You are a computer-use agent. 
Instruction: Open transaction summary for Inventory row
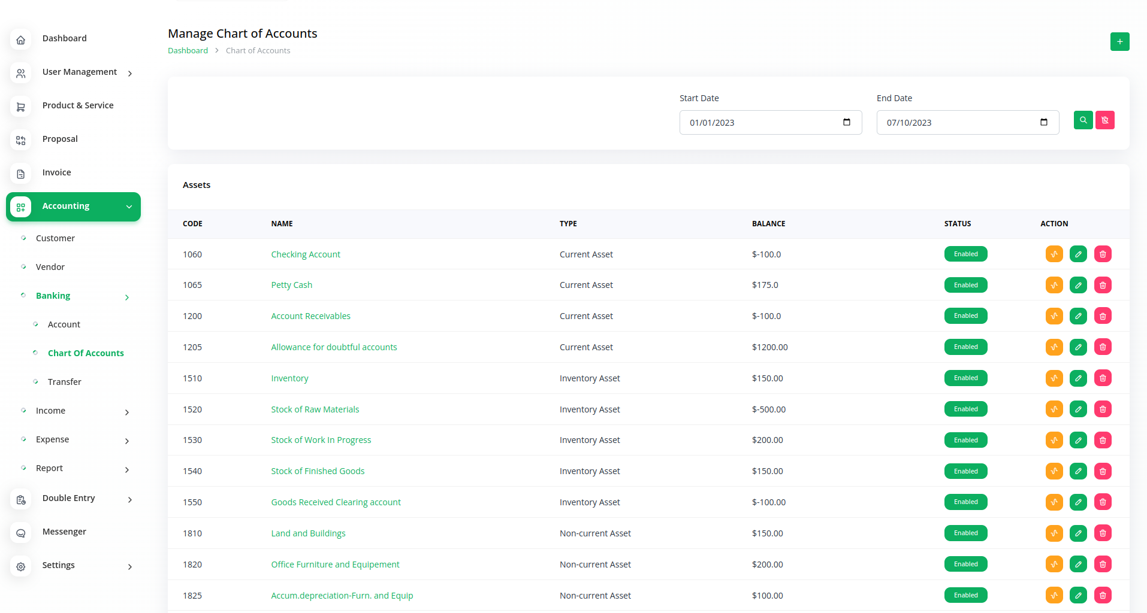[1054, 378]
